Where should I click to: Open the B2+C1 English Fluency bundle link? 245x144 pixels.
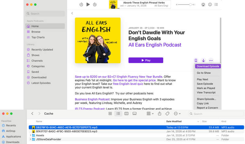pos(119,77)
